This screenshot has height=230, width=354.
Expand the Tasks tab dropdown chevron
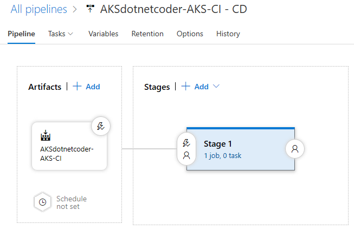click(x=70, y=34)
